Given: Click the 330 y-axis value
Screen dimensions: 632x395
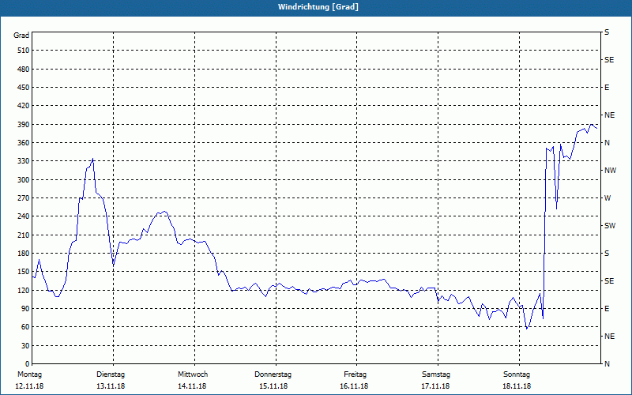Looking at the screenshot, I should click(x=24, y=161).
